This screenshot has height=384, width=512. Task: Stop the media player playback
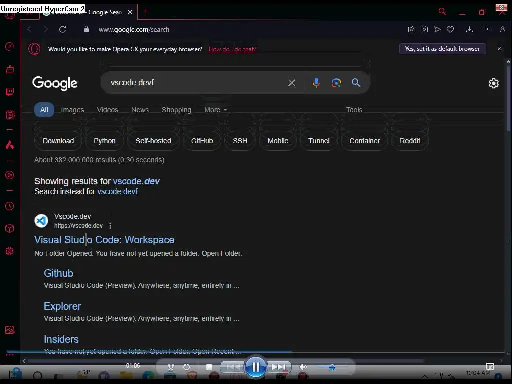tap(209, 367)
